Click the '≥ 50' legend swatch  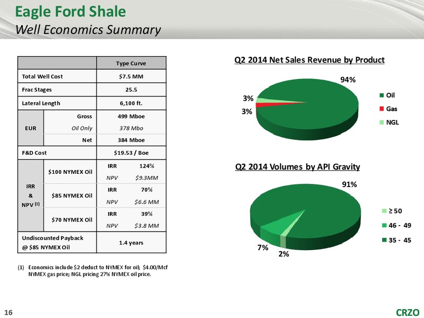384,211
